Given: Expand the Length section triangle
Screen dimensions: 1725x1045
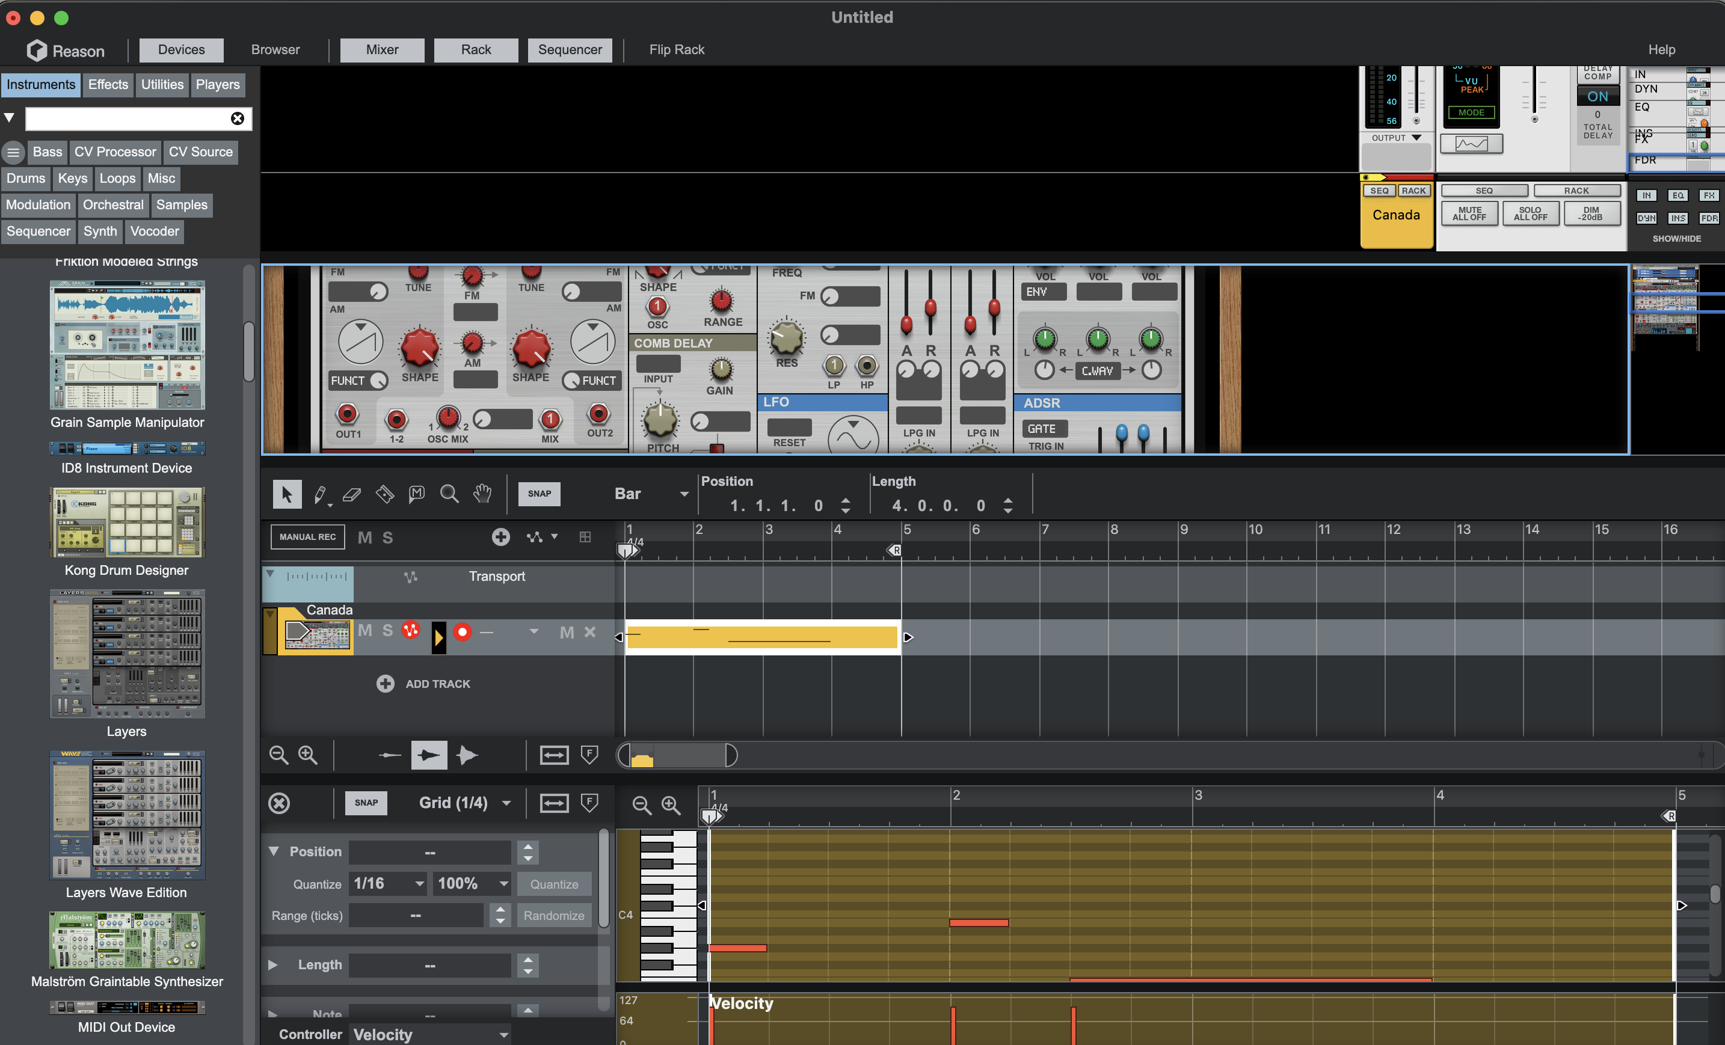Looking at the screenshot, I should pos(273,964).
